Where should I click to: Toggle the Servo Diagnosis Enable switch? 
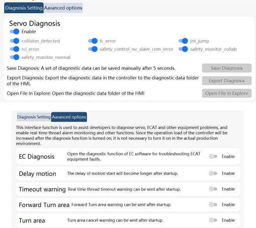point(14,32)
